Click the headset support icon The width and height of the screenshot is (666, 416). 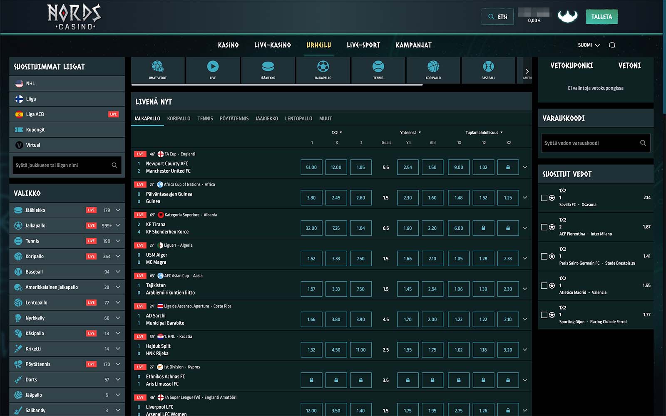611,45
